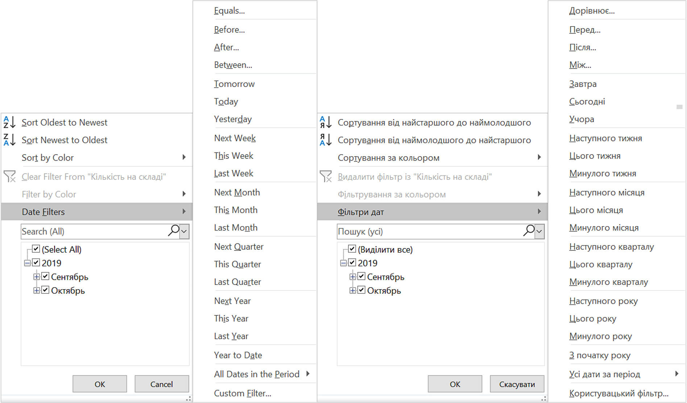Click the Clear Filter funnel icon in English menu

(9, 177)
